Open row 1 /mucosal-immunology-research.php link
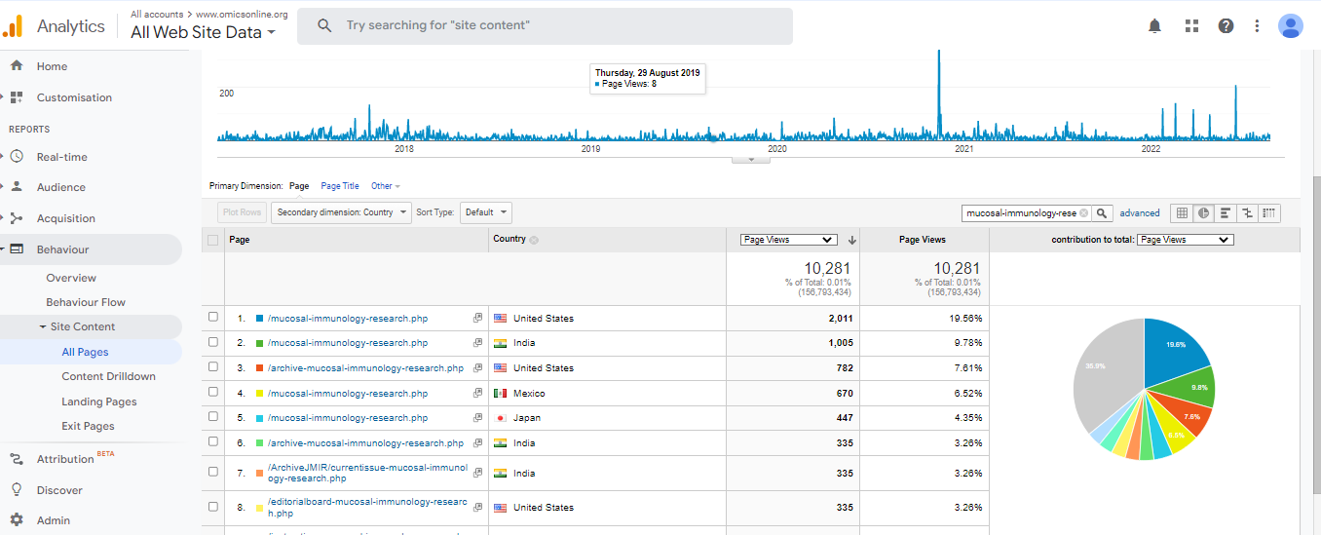Viewport: 1321px width, 535px height. [348, 319]
